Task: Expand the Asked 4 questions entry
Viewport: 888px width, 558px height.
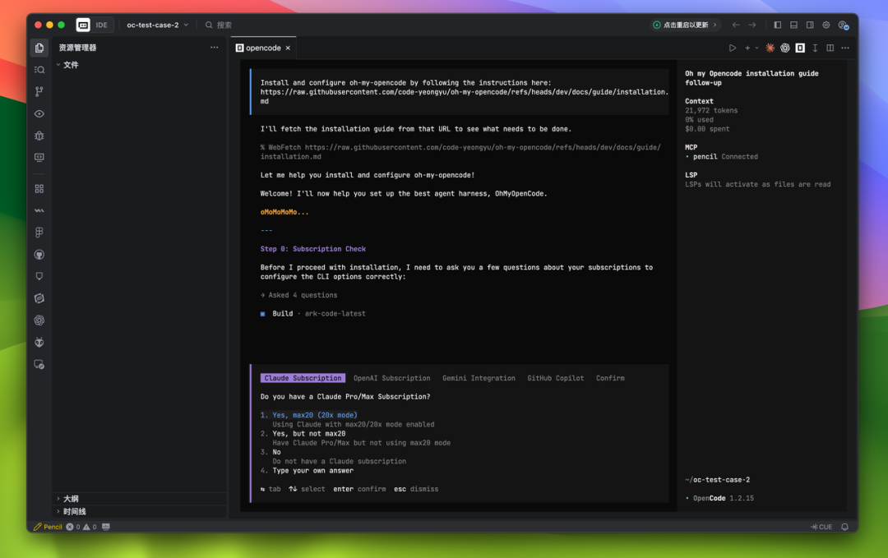Action: point(299,295)
